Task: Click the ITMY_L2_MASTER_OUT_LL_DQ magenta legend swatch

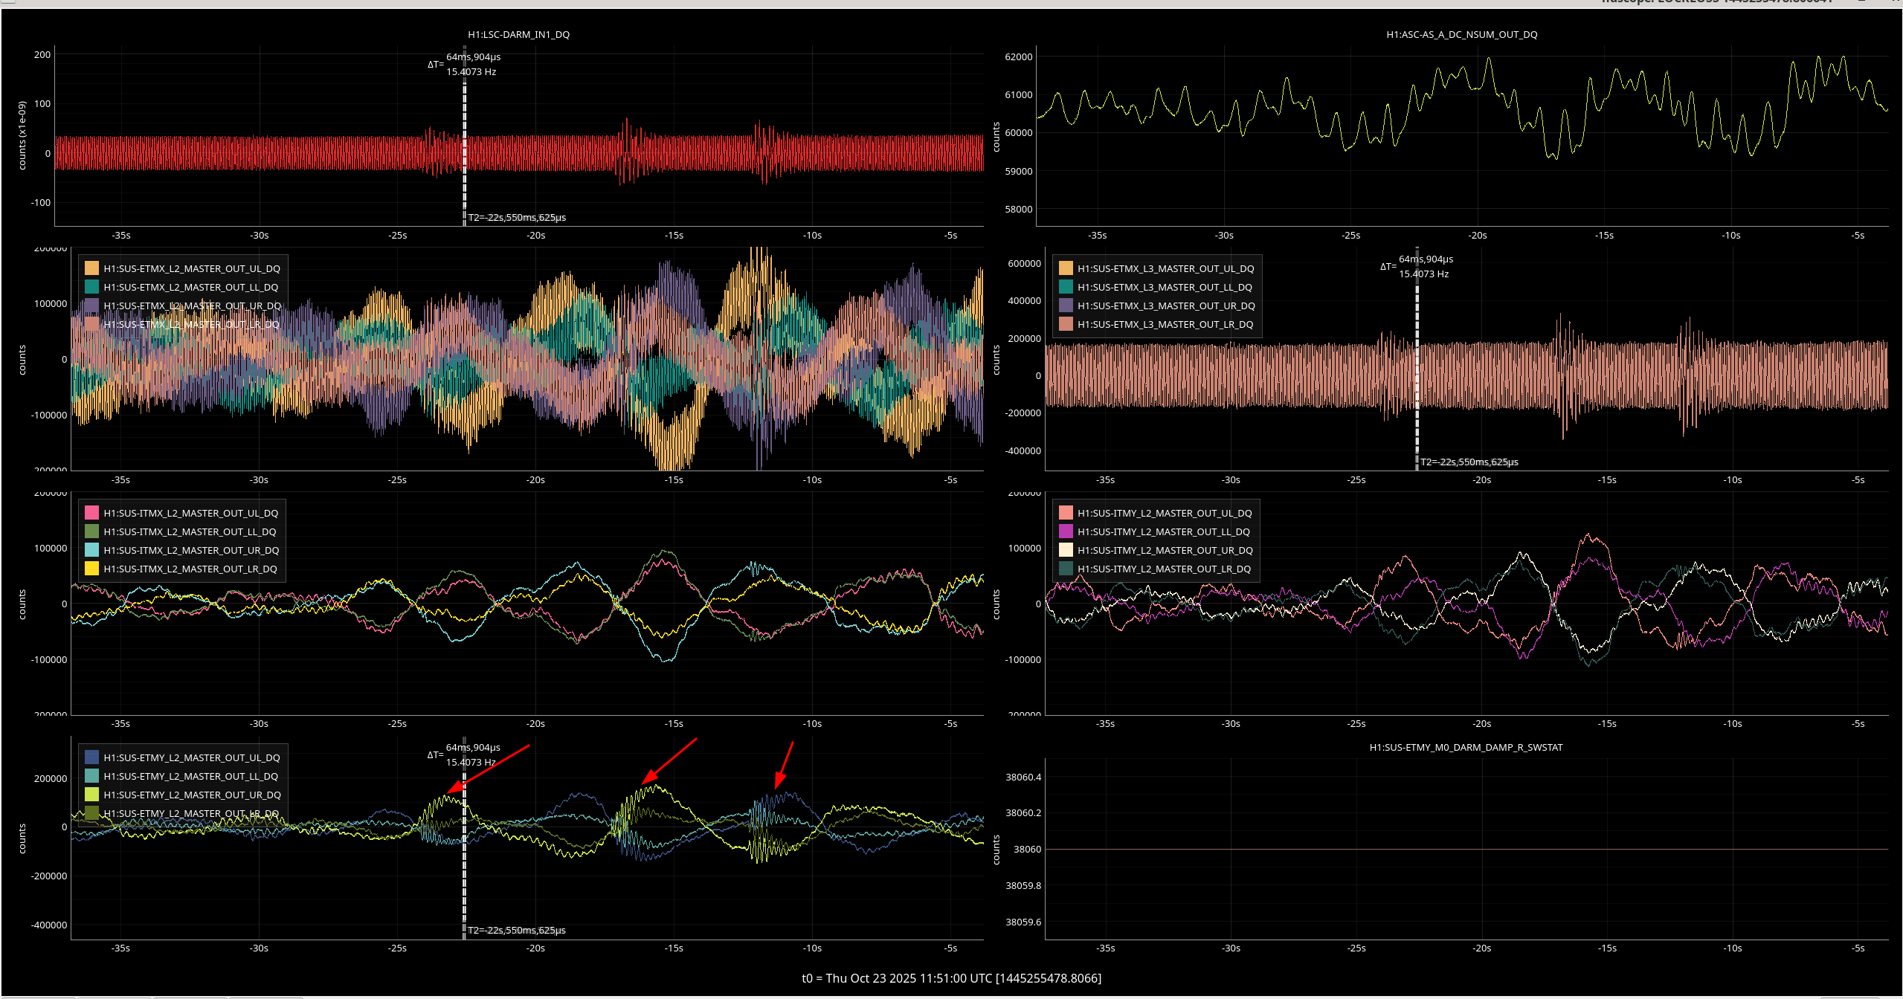Action: pyautogui.click(x=1066, y=531)
